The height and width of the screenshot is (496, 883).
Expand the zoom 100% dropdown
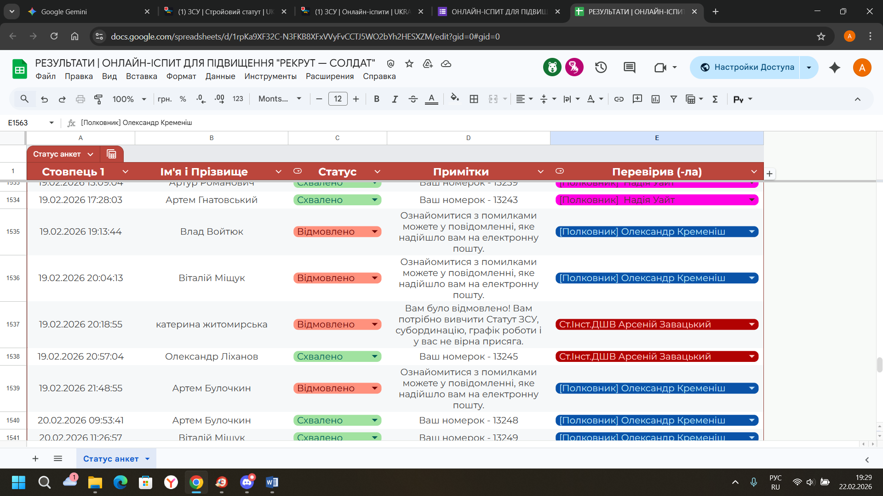[x=144, y=99]
